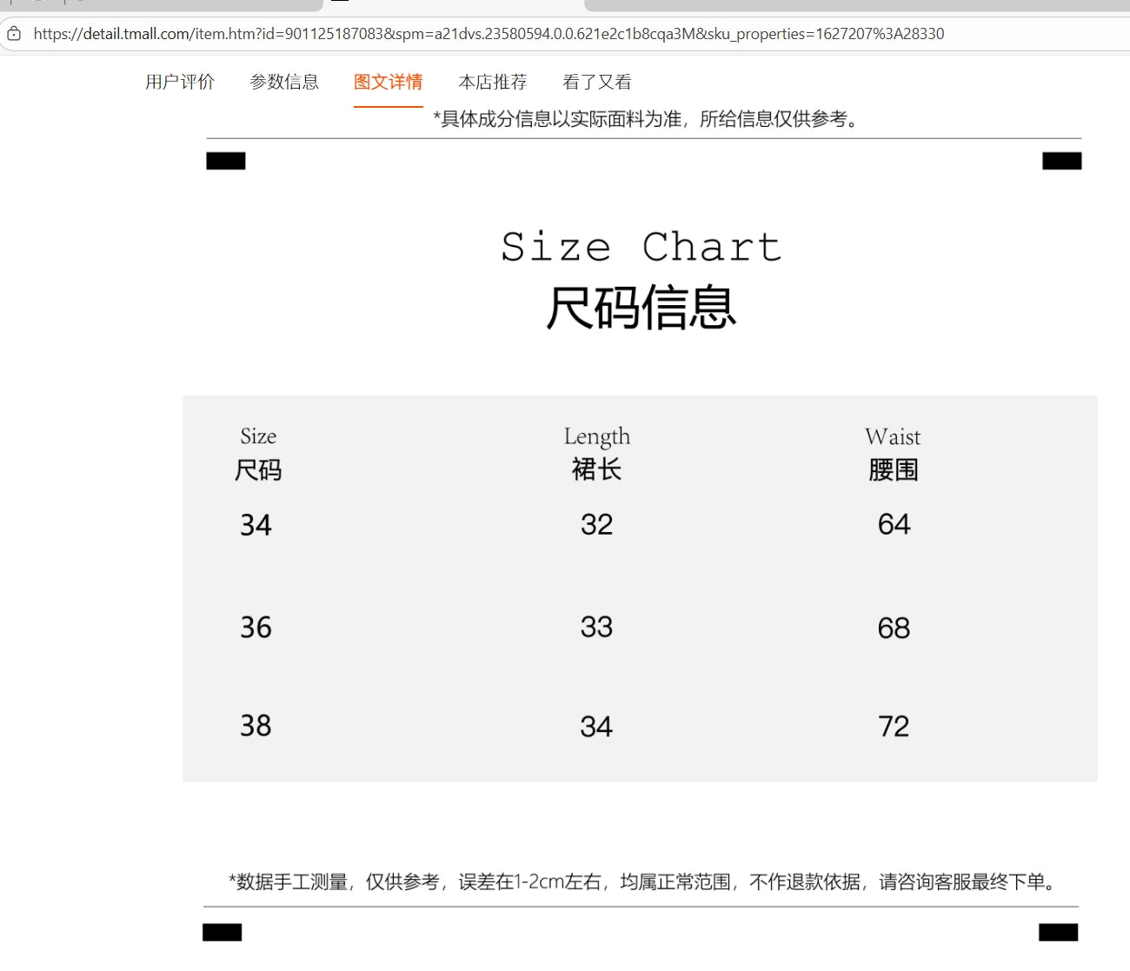Viewport: 1130px width, 971px height.
Task: Click the waist value 64
Action: (x=894, y=524)
